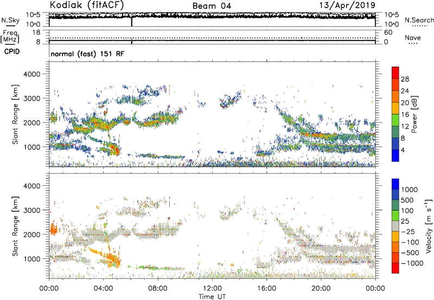Click the 'CPID' label
The height and width of the screenshot is (300, 434).
(12, 51)
